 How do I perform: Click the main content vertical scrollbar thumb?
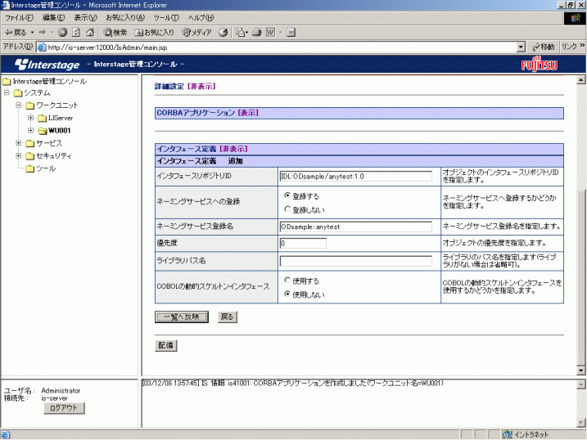580,276
